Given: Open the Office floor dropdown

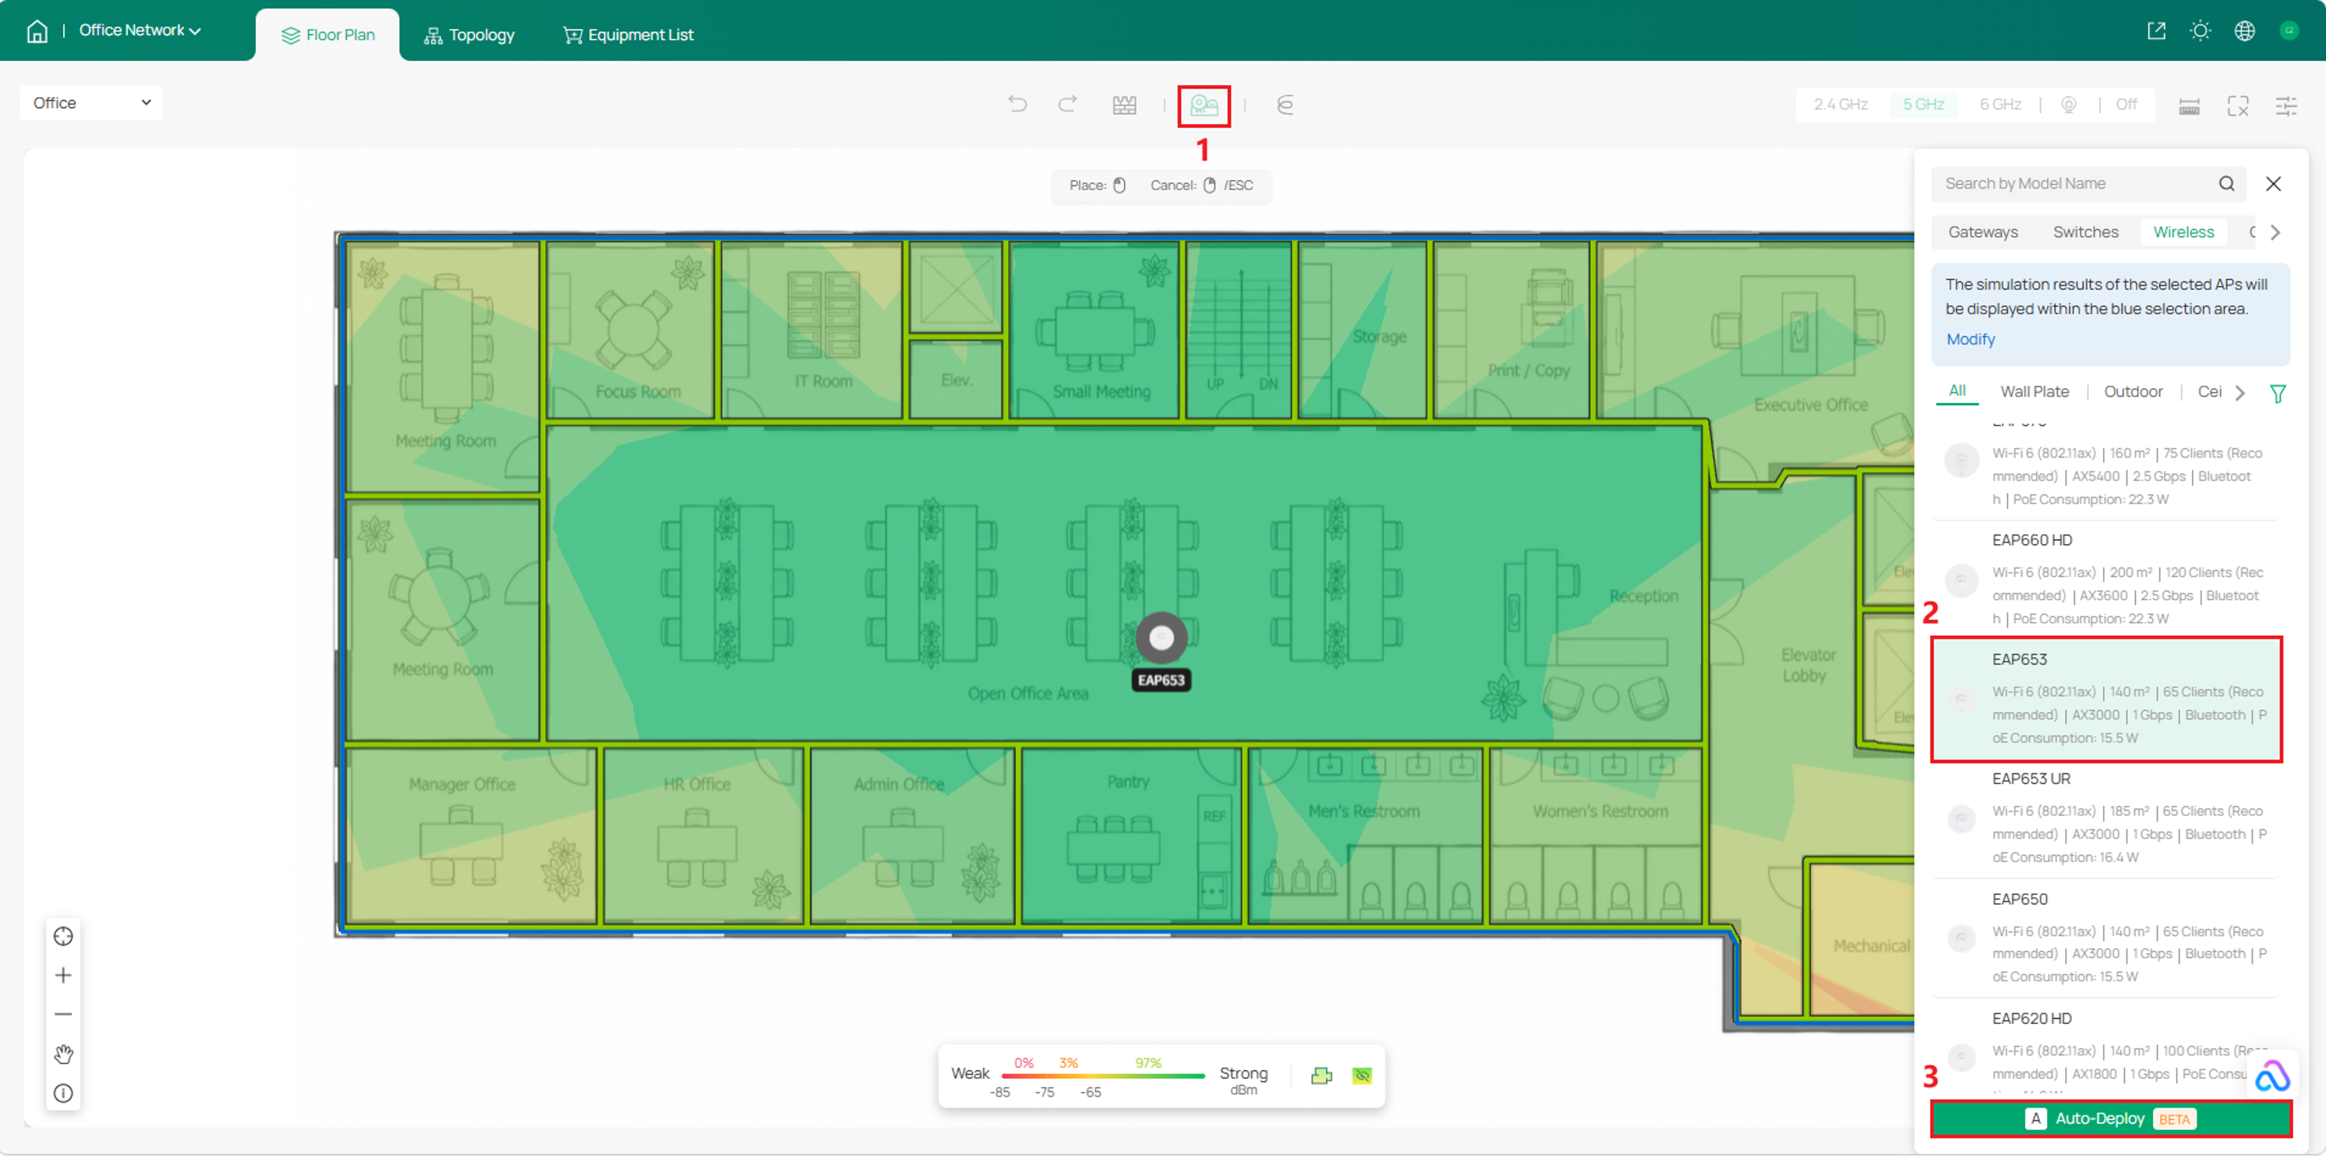Looking at the screenshot, I should click(x=90, y=103).
